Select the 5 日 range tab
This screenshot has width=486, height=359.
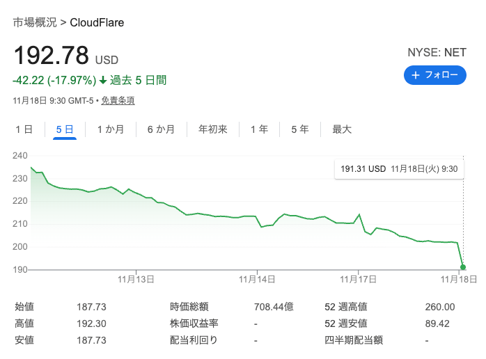[65, 129]
